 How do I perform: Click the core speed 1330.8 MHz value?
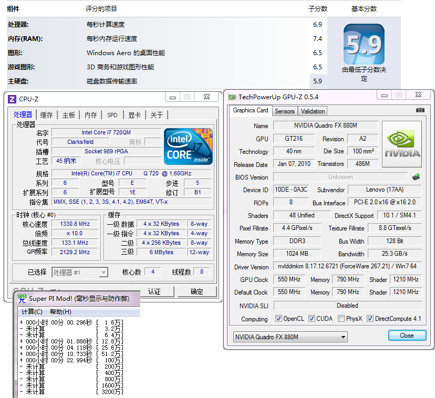click(75, 224)
